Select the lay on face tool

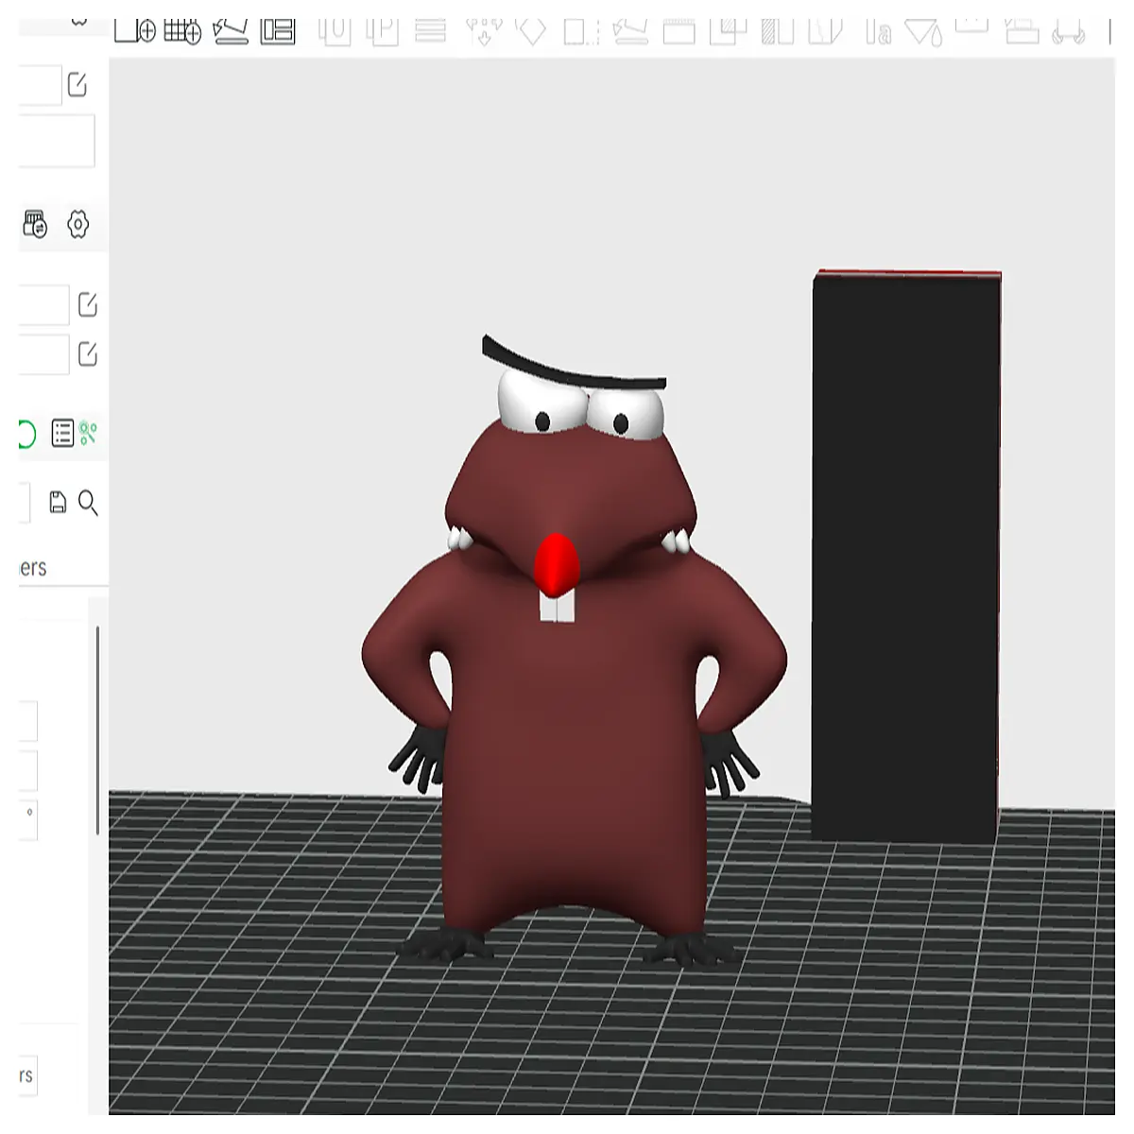[630, 33]
